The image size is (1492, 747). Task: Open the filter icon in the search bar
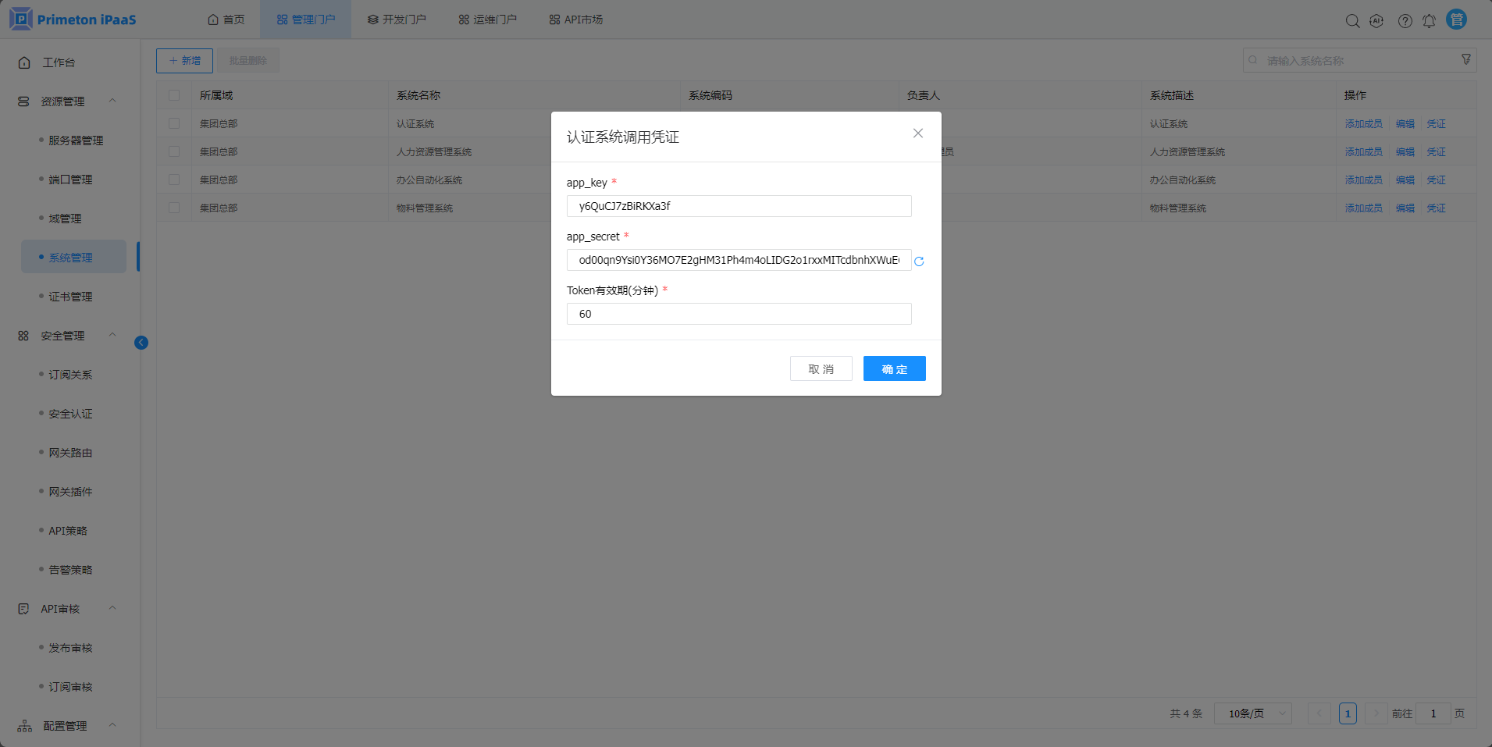point(1465,59)
